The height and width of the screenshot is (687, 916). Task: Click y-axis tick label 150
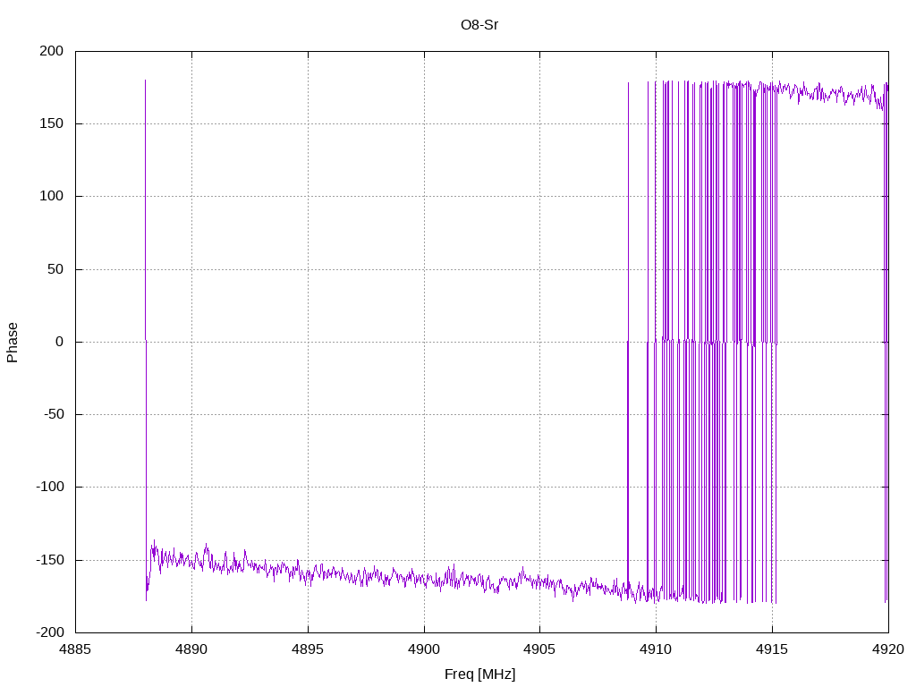click(51, 123)
